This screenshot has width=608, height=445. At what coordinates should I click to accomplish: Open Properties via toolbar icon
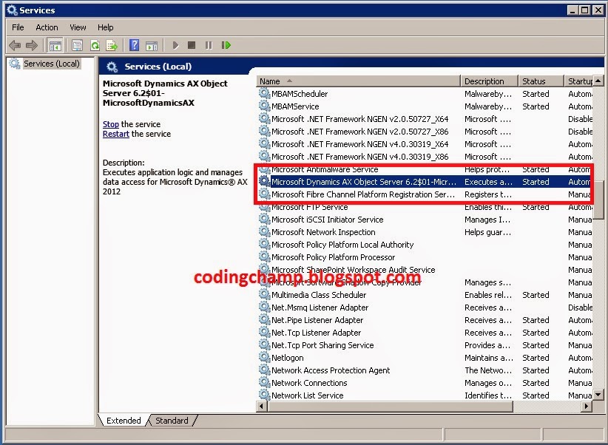[x=77, y=46]
